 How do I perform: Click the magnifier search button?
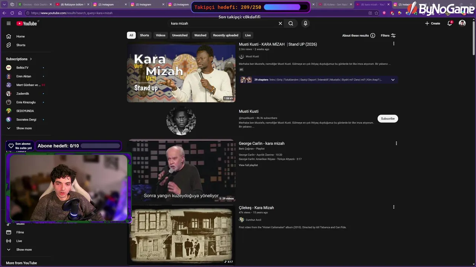coord(291,23)
